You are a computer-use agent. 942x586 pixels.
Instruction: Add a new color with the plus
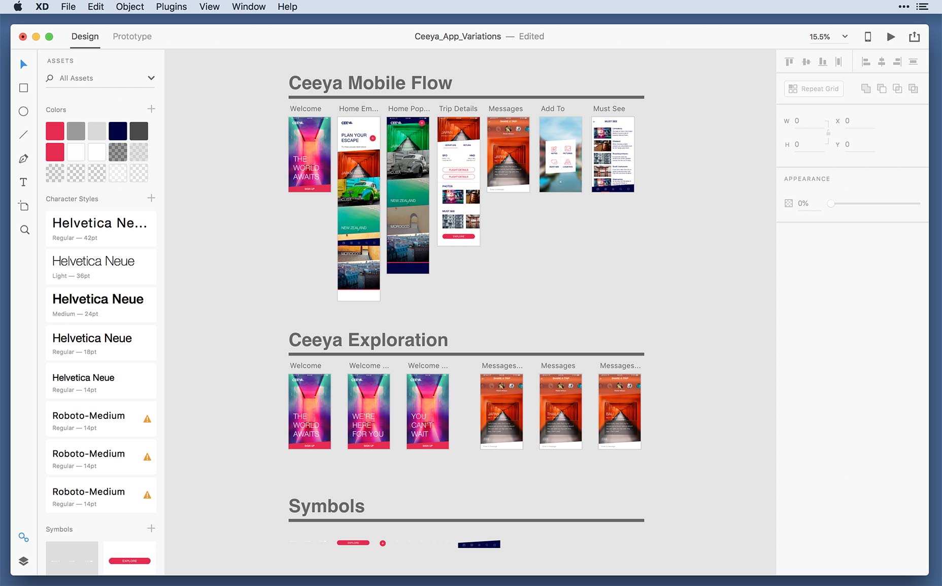[151, 109]
